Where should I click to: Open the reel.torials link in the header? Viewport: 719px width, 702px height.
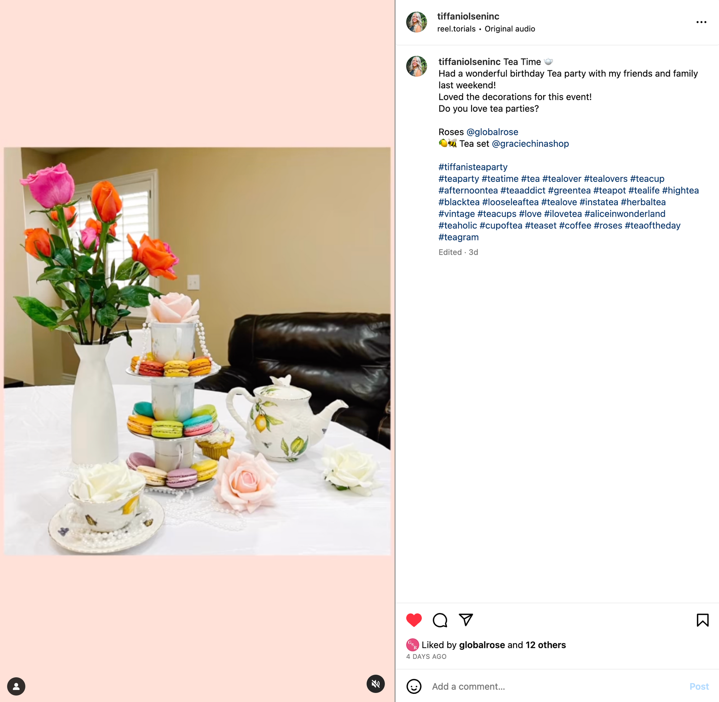coord(456,29)
